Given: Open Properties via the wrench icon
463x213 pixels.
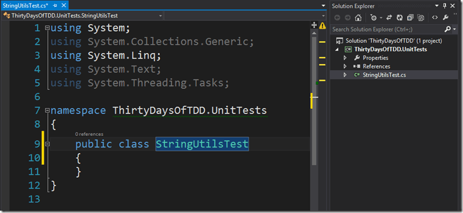Looking at the screenshot, I should pyautogui.click(x=445, y=18).
